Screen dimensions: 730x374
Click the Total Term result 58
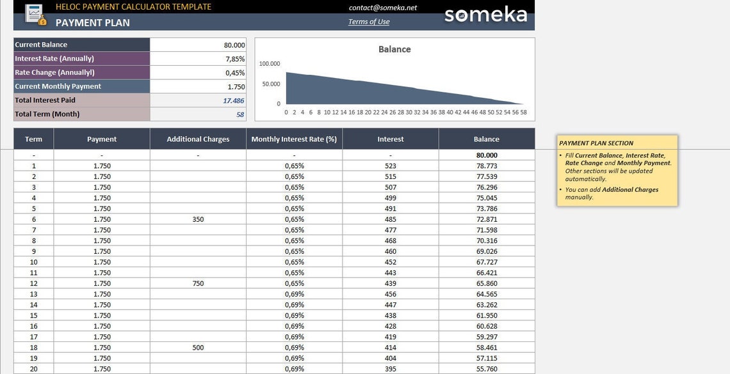click(x=198, y=114)
